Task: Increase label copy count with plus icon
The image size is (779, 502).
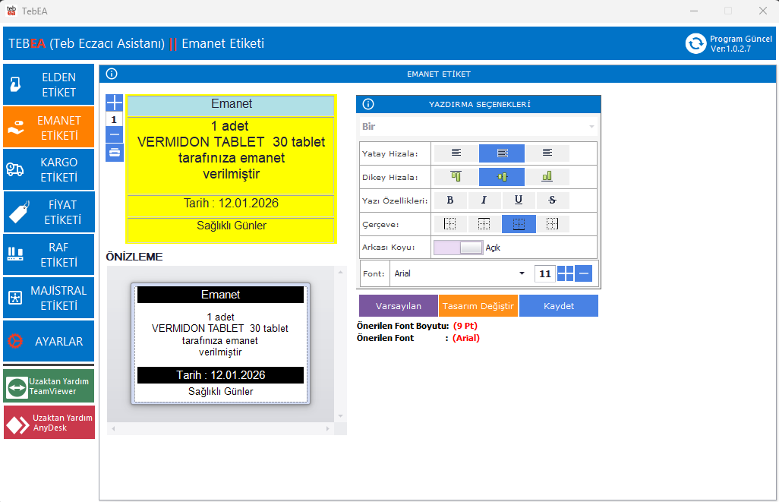Action: point(114,103)
